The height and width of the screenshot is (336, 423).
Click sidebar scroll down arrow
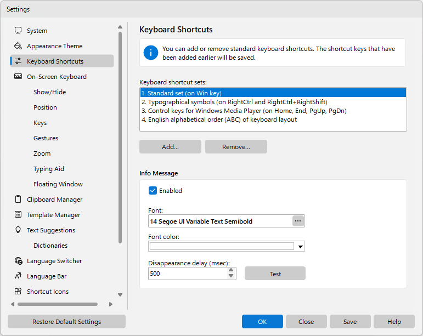120,295
